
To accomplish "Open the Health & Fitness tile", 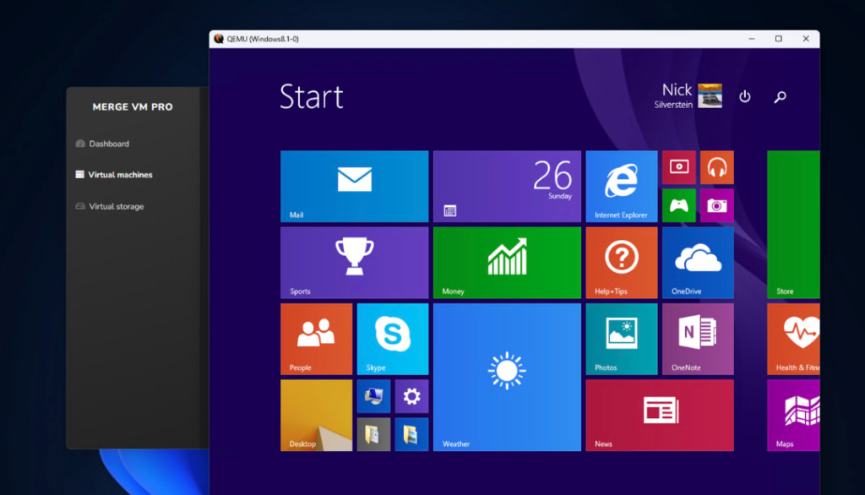I will (792, 338).
